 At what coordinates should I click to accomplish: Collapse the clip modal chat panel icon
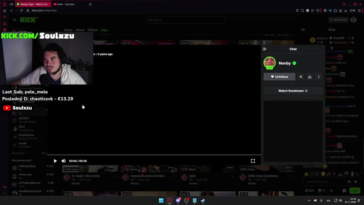(264, 49)
